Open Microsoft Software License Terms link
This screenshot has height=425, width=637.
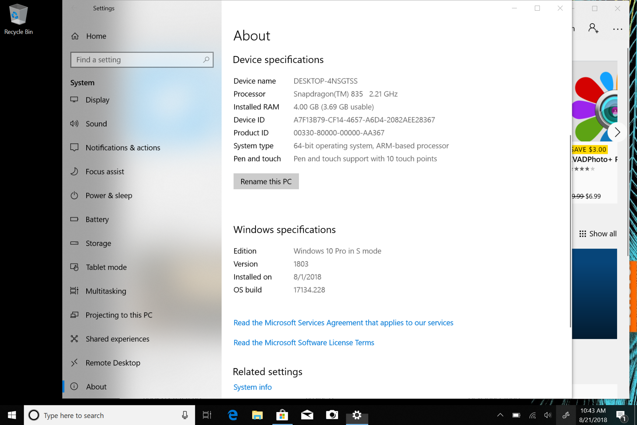tap(304, 343)
